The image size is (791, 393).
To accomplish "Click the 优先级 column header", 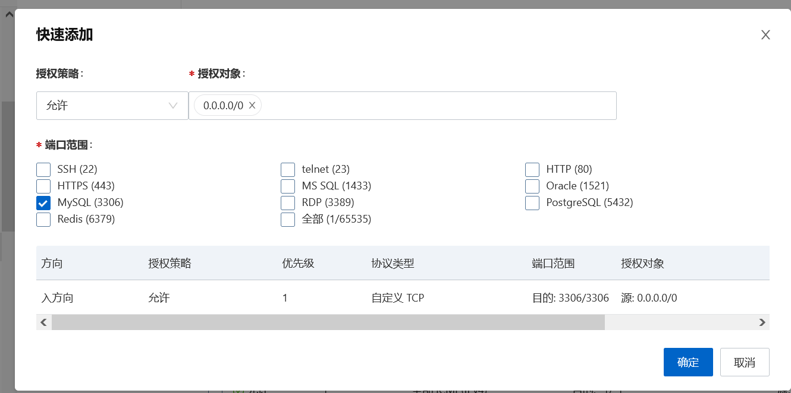I will point(299,264).
